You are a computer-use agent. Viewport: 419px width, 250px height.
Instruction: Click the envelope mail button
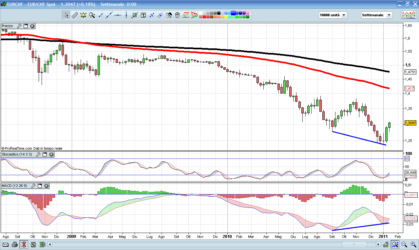click(6, 244)
